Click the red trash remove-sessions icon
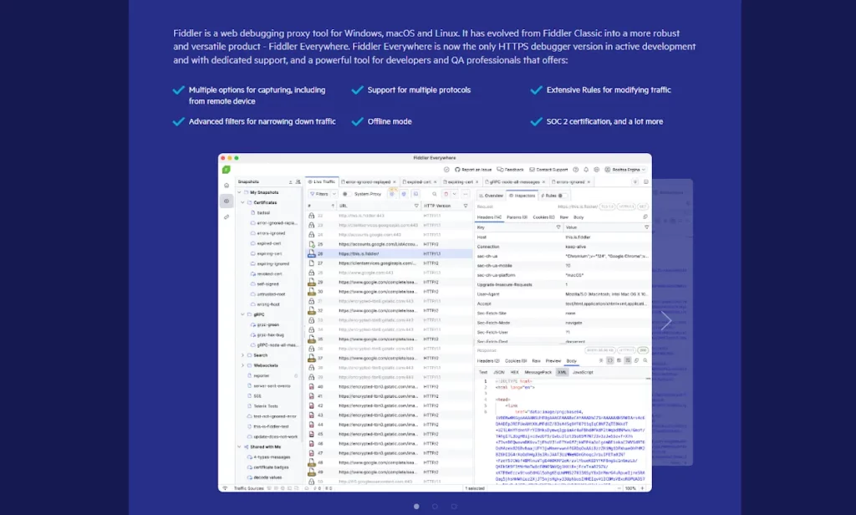This screenshot has height=515, width=856. pos(446,194)
